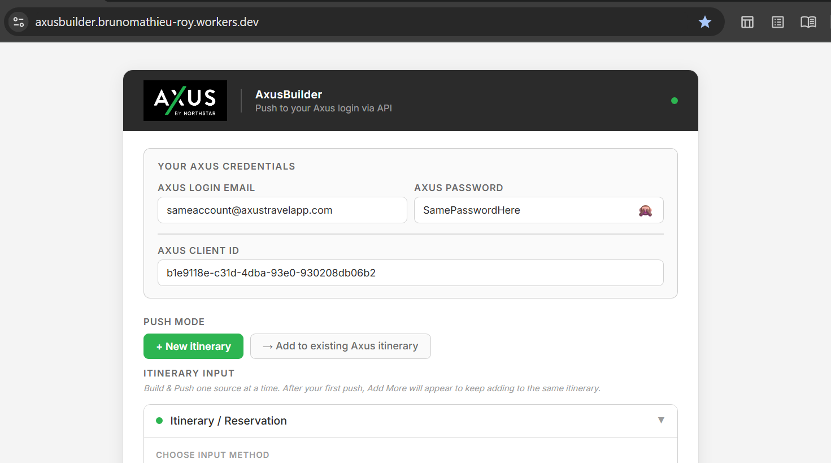Click the 'AXUS LOGIN EMAIL' label
Viewport: 831px width, 463px height.
pos(206,188)
